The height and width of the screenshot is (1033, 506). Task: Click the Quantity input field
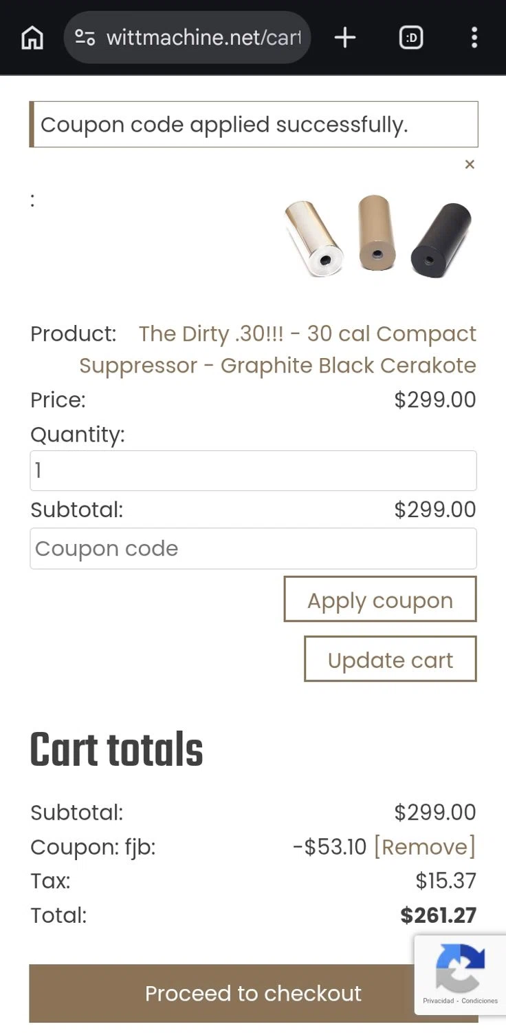point(253,470)
